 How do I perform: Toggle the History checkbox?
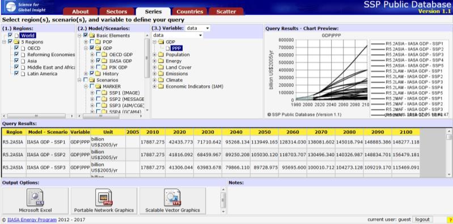point(92,73)
